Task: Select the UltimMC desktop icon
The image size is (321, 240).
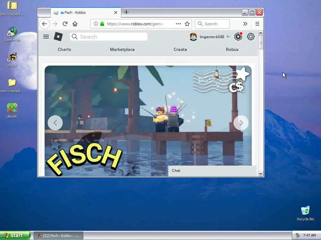Action: 12,111
